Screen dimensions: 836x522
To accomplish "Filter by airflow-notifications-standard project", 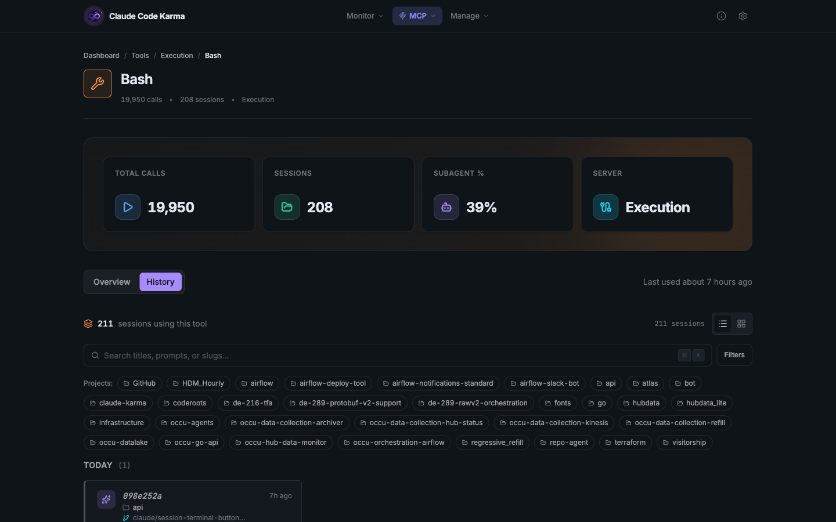I will [x=438, y=383].
